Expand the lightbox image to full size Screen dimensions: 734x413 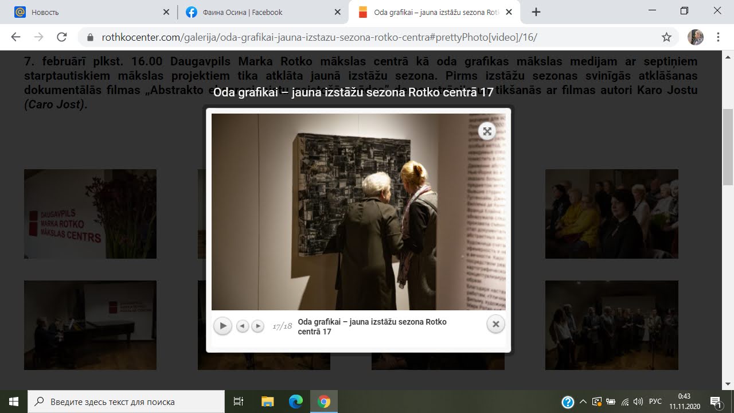(487, 131)
